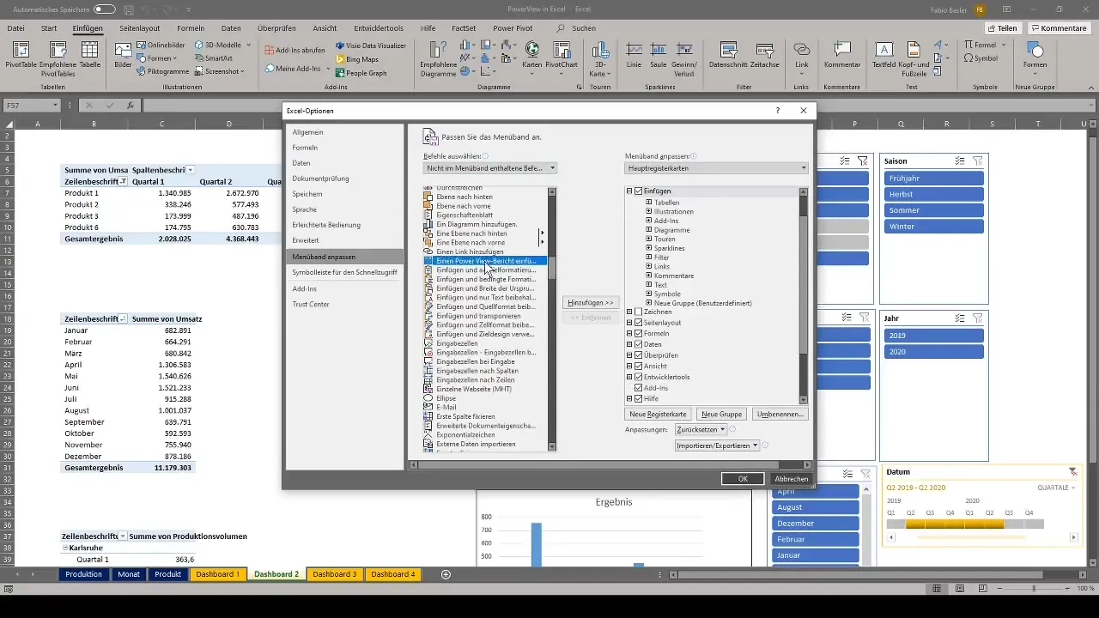
Task: Click the PivotTable icon in the ribbon
Action: [x=21, y=56]
